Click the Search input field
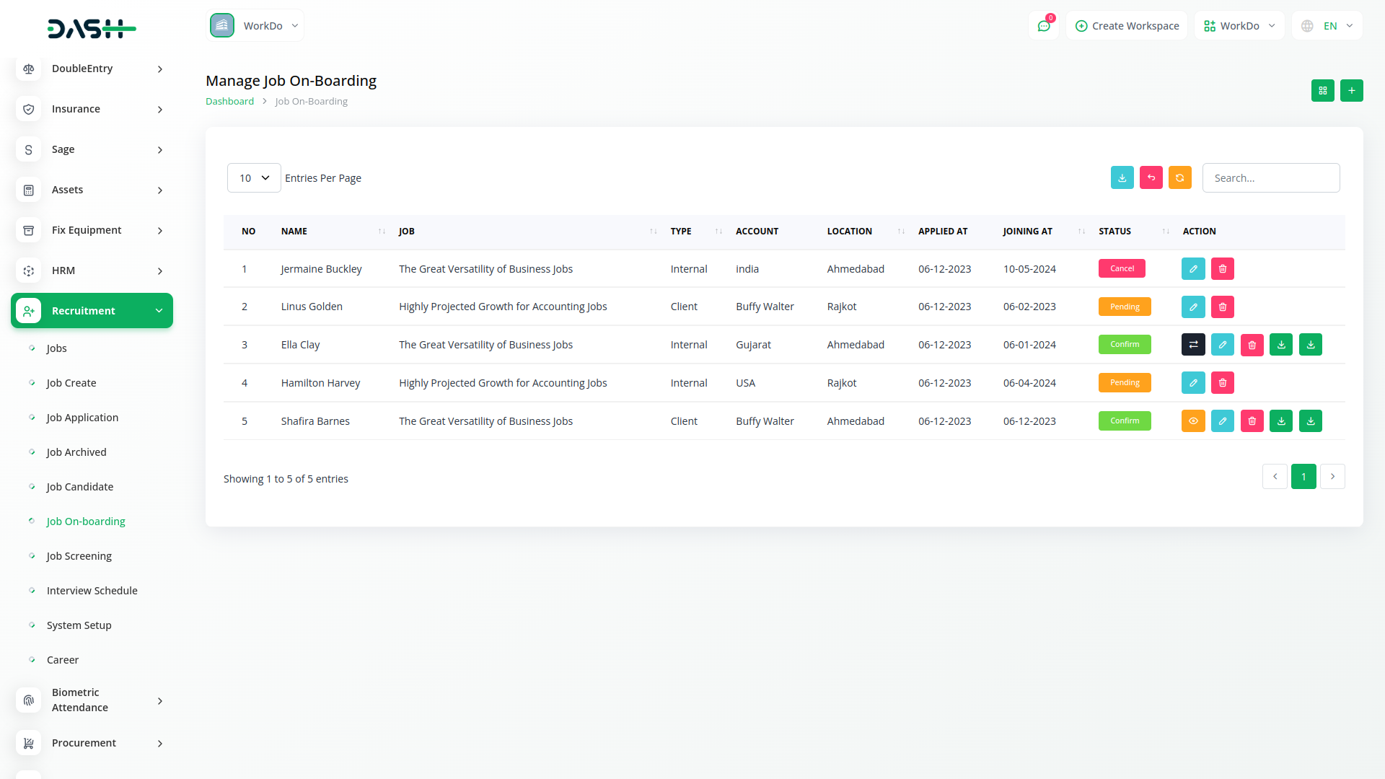Screen dimensions: 1385x779 (1270, 178)
